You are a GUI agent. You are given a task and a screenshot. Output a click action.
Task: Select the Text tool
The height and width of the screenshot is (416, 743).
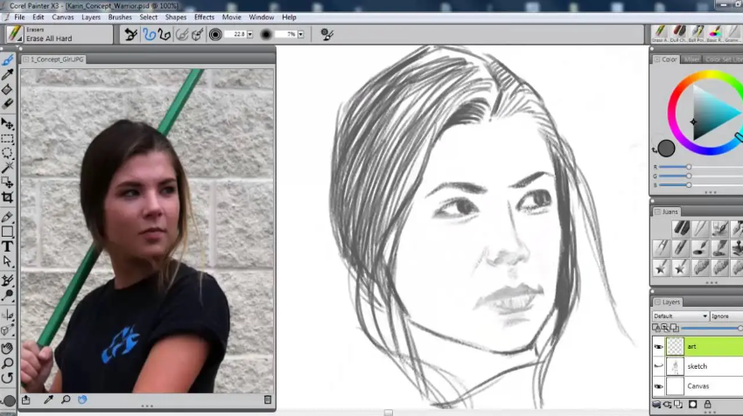(x=7, y=246)
